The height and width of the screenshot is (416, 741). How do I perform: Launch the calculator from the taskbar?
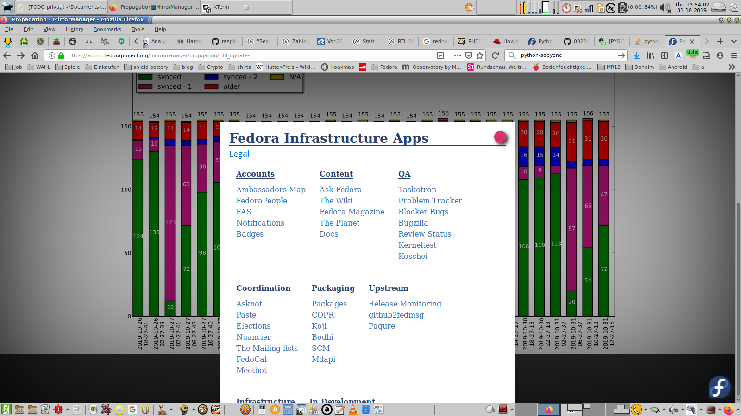click(288, 410)
